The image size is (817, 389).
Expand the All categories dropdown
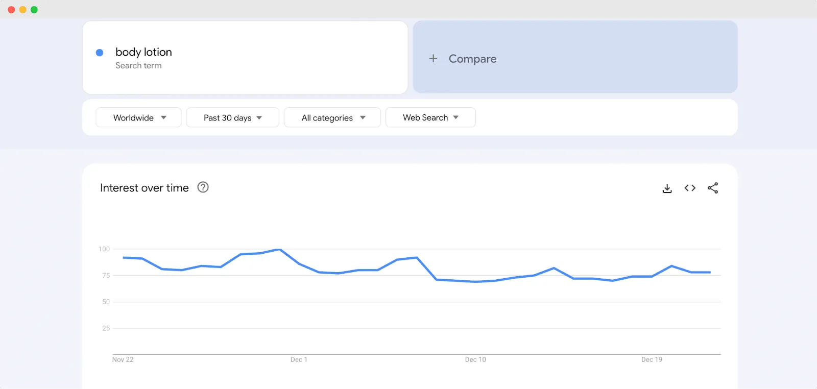pos(332,117)
